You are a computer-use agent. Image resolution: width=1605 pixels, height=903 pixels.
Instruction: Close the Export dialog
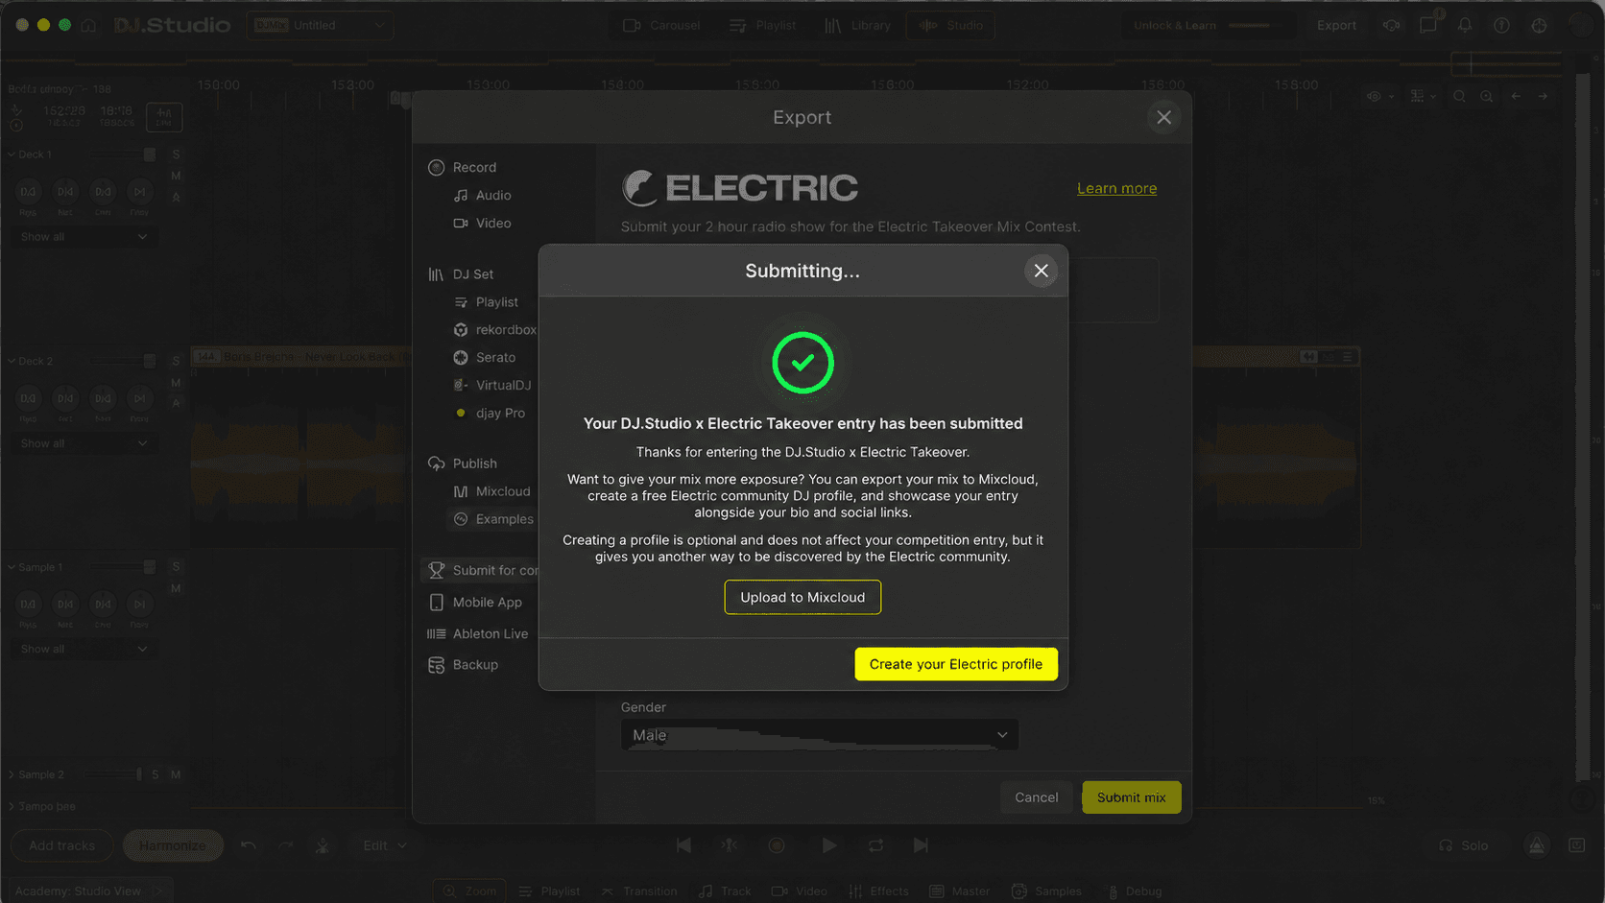[1163, 117]
